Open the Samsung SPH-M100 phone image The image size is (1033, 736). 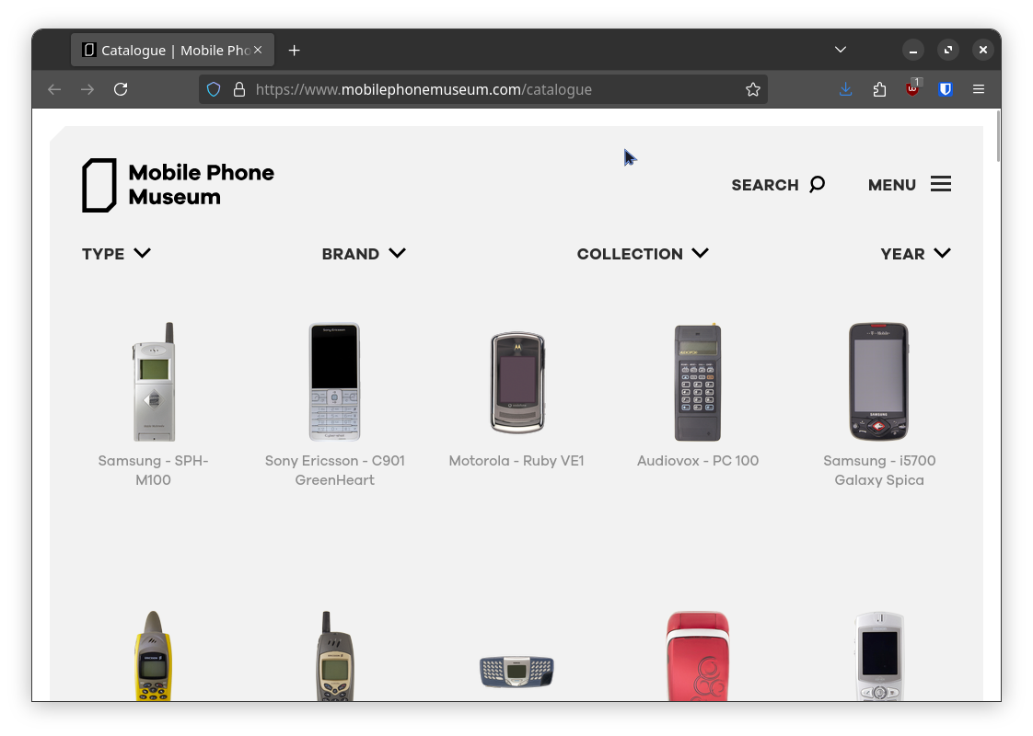154,382
